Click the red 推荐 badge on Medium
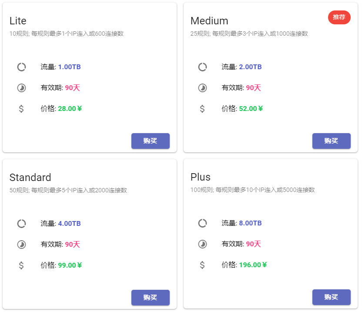 click(x=339, y=17)
